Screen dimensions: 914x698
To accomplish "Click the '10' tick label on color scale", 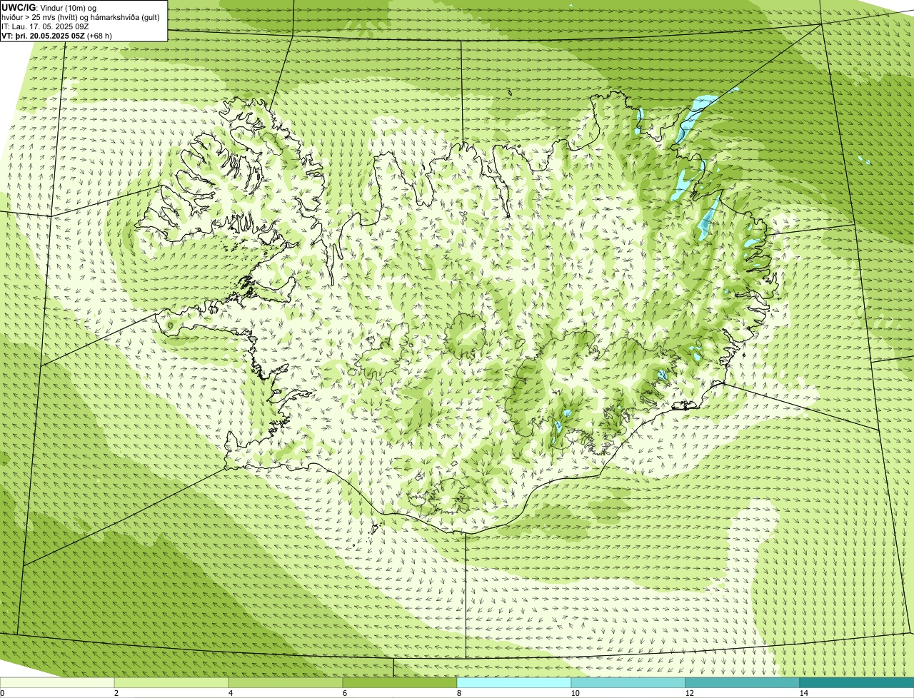I will [x=575, y=692].
